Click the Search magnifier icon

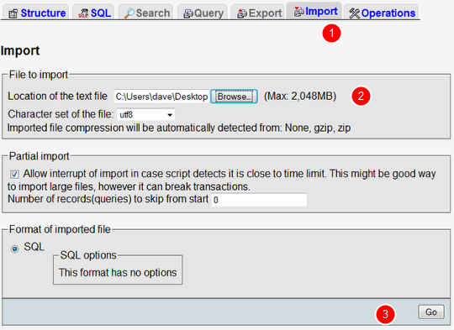click(x=129, y=13)
